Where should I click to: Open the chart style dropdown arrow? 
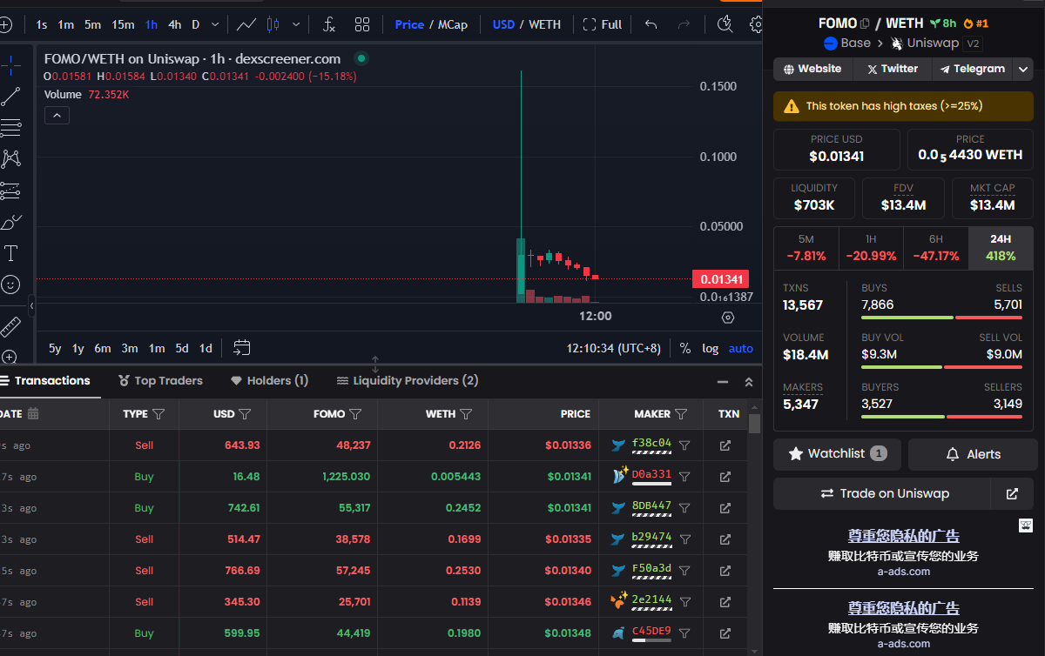pyautogui.click(x=297, y=24)
